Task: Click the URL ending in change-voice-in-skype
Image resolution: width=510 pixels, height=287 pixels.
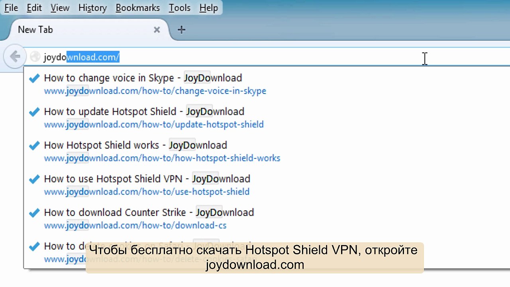Action: pos(155,91)
